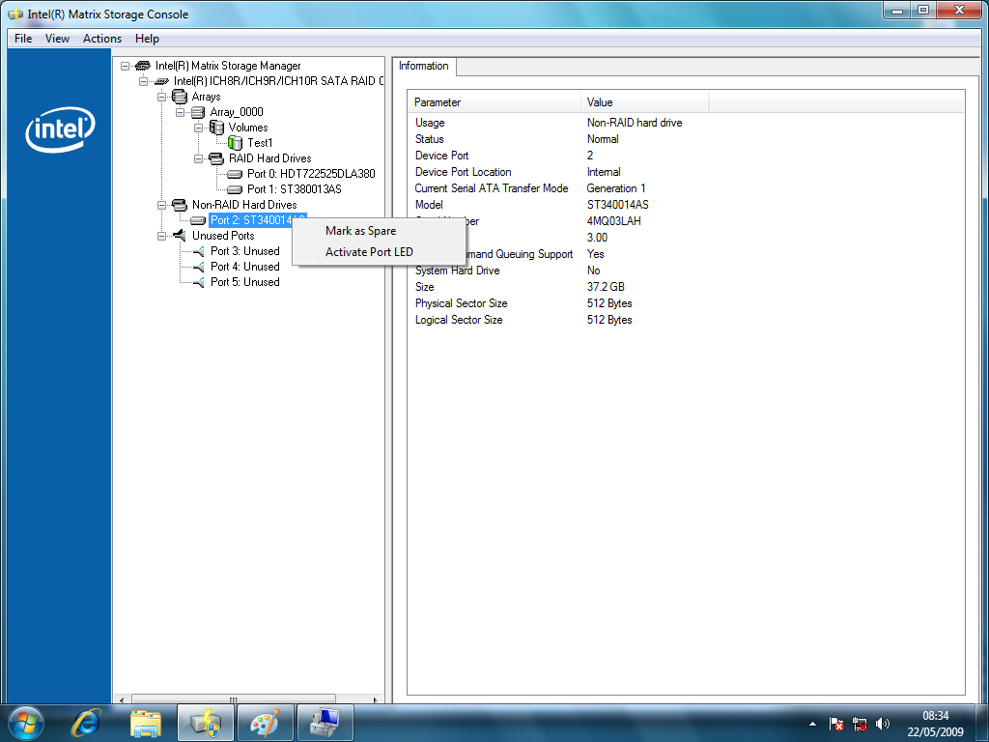Click the volume speaker tray icon
989x742 pixels.
pyautogui.click(x=882, y=723)
